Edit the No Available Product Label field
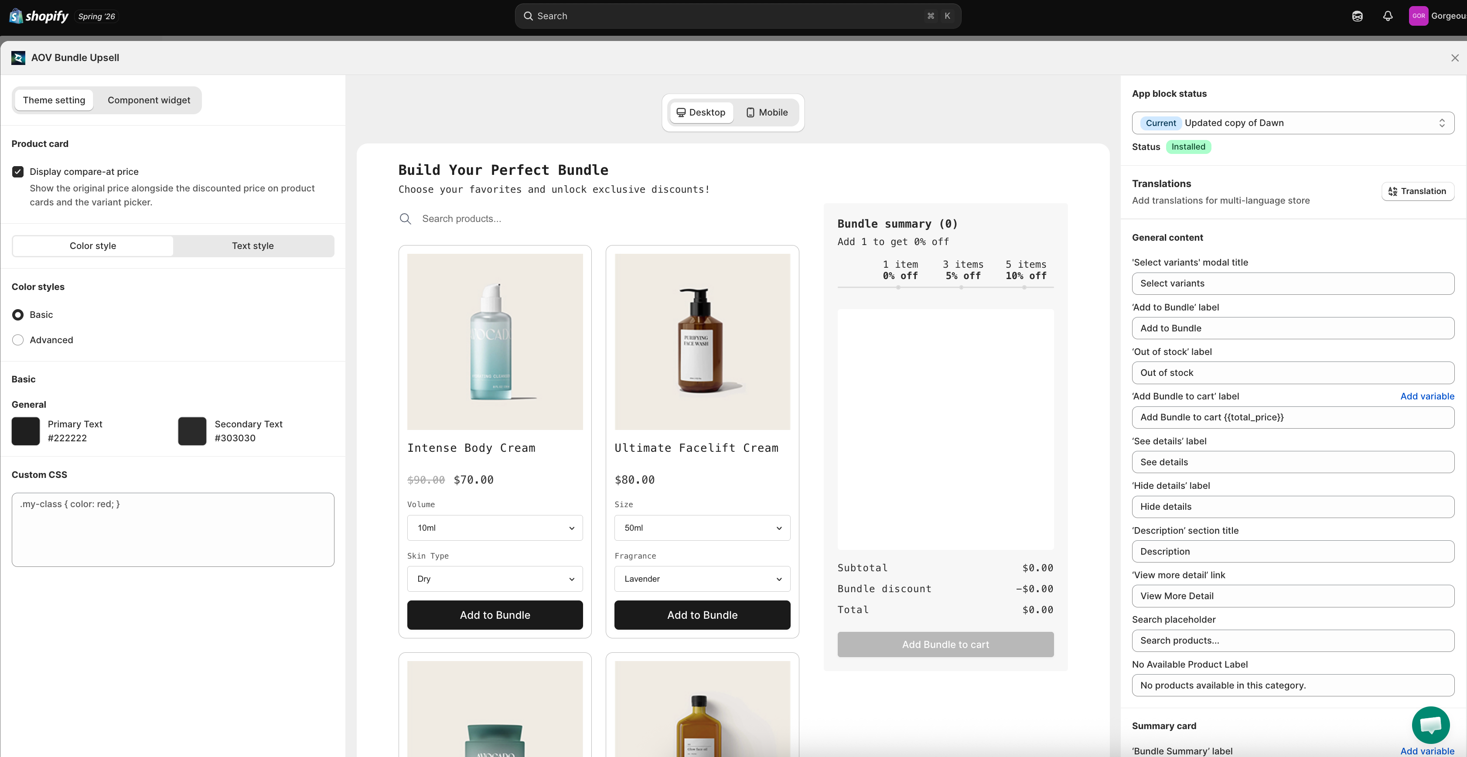Screen dimensions: 1467x757 [x=1293, y=685]
